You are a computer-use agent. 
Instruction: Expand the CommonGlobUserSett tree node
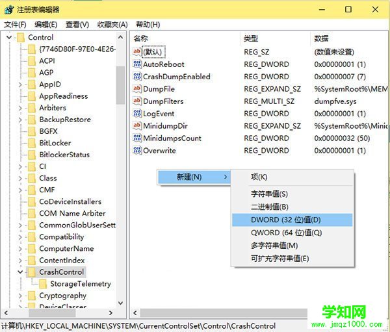[x=20, y=225]
